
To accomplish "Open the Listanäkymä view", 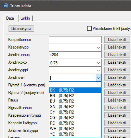I will (21, 29).
